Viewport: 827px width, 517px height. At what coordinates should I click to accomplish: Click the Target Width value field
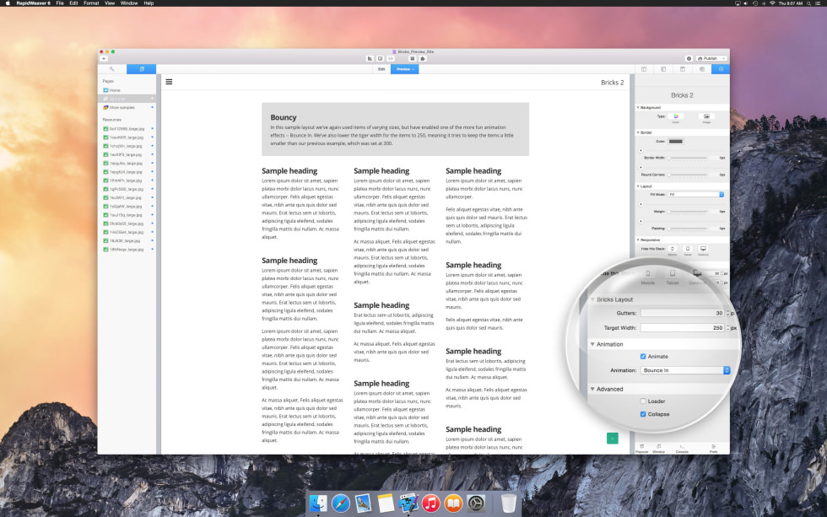(683, 328)
